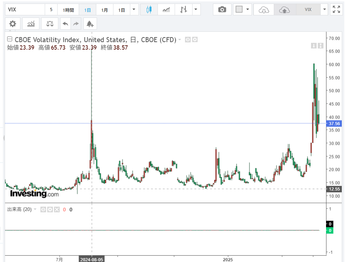Viewport: 345px width, 262px height.
Task: Open the interval dropdown arrow
Action: click(134, 10)
